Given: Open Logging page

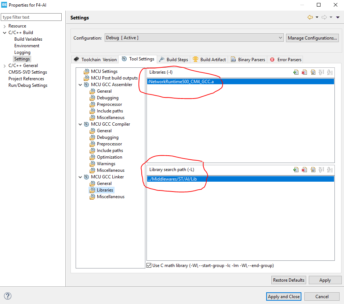Looking at the screenshot, I should (22, 52).
